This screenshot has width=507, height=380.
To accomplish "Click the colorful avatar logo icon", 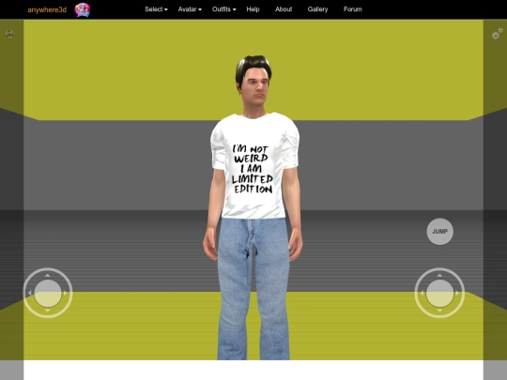I will pos(83,9).
